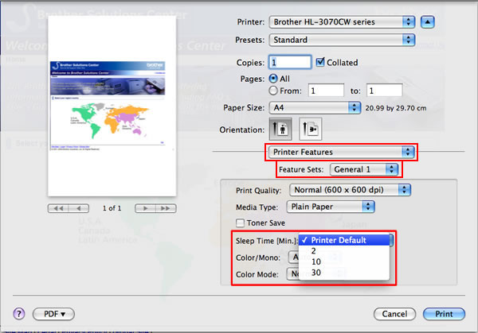This screenshot has width=478, height=333.
Task: Click the From page number field
Action: tap(326, 91)
